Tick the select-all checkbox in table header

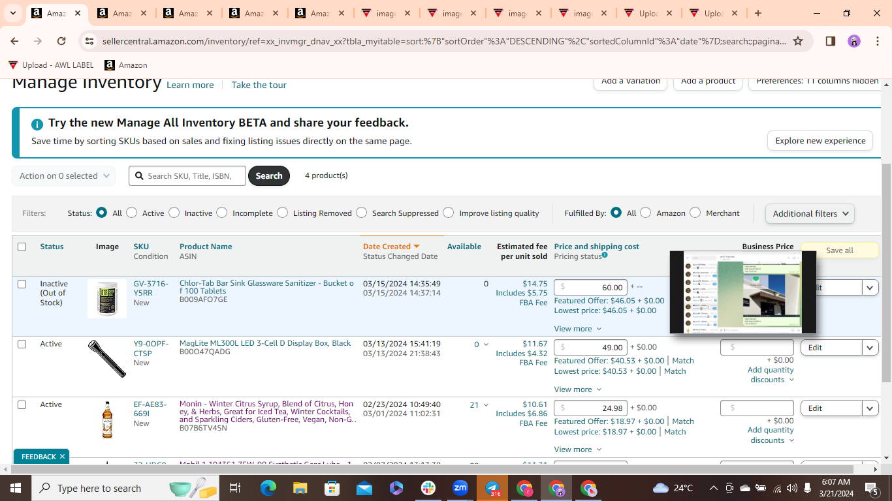pos(22,247)
